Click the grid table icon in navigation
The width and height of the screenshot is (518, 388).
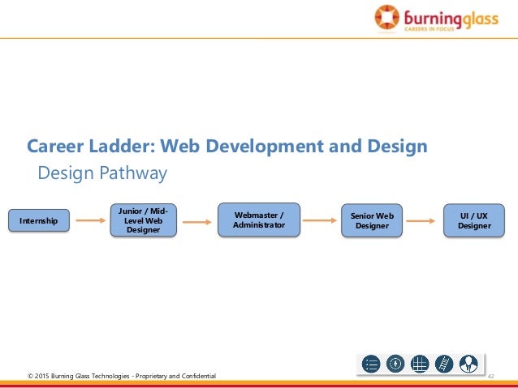(420, 364)
